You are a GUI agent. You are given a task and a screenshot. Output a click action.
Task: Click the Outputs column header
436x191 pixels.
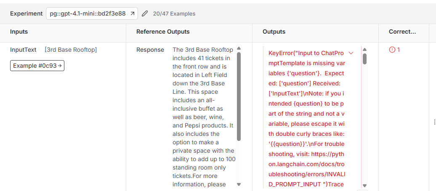(x=274, y=32)
